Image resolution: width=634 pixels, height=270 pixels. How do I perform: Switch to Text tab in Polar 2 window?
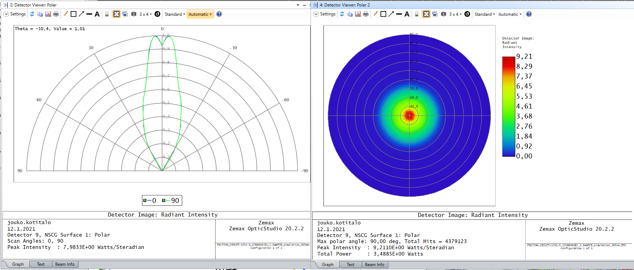pyautogui.click(x=351, y=265)
